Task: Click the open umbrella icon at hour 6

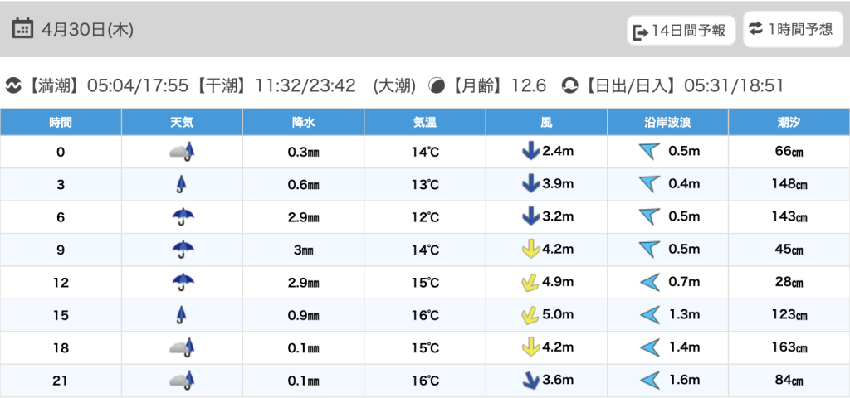Action: pos(182,216)
